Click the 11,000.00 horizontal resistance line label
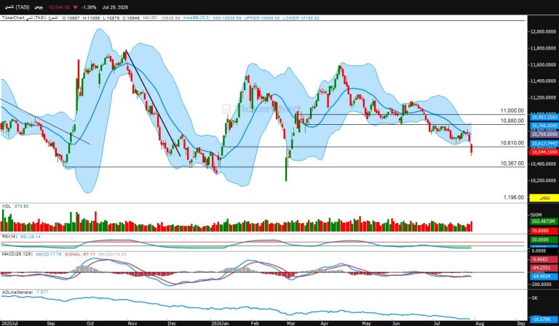This screenshot has height=326, width=559. point(512,111)
